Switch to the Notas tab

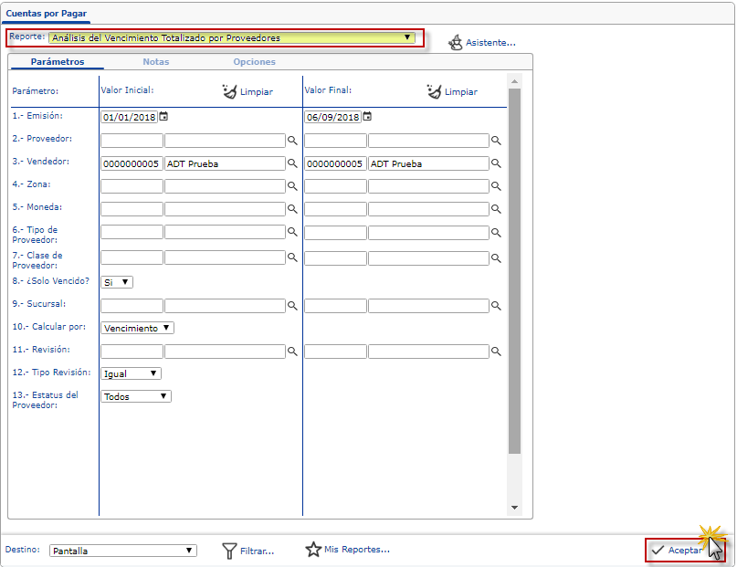click(155, 62)
